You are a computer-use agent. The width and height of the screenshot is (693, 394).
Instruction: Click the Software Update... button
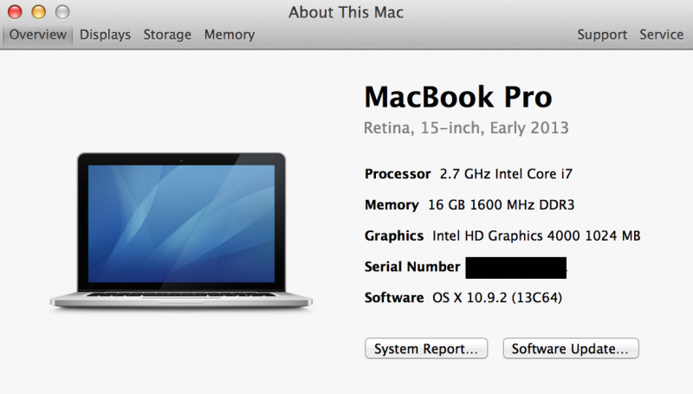pos(571,348)
